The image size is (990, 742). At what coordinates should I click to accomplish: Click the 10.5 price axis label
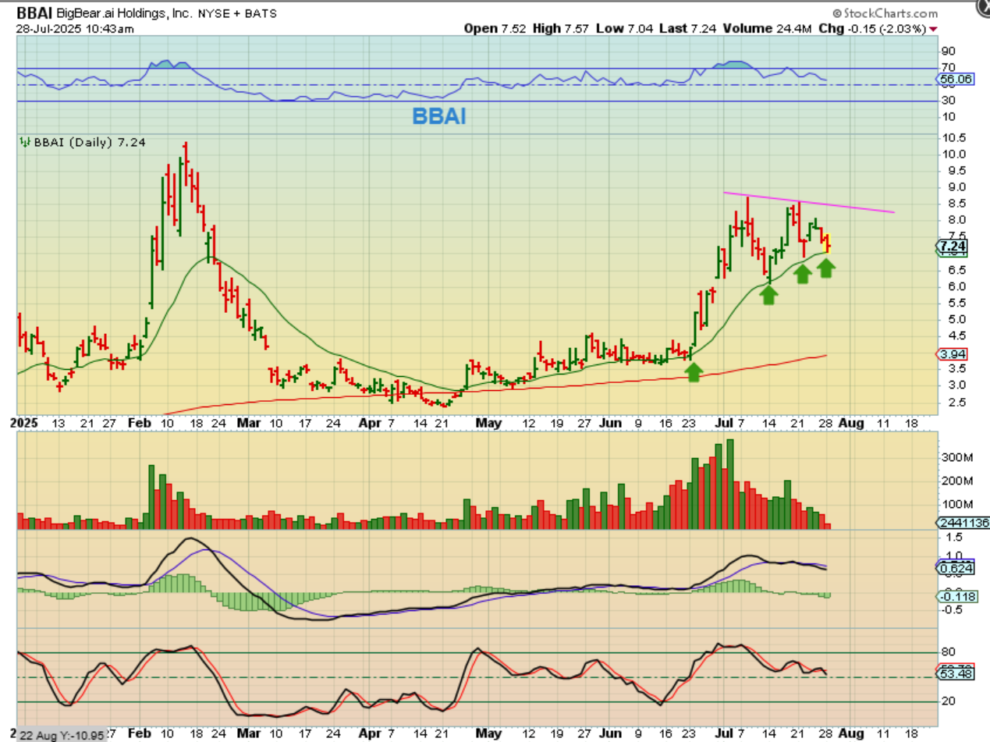953,137
